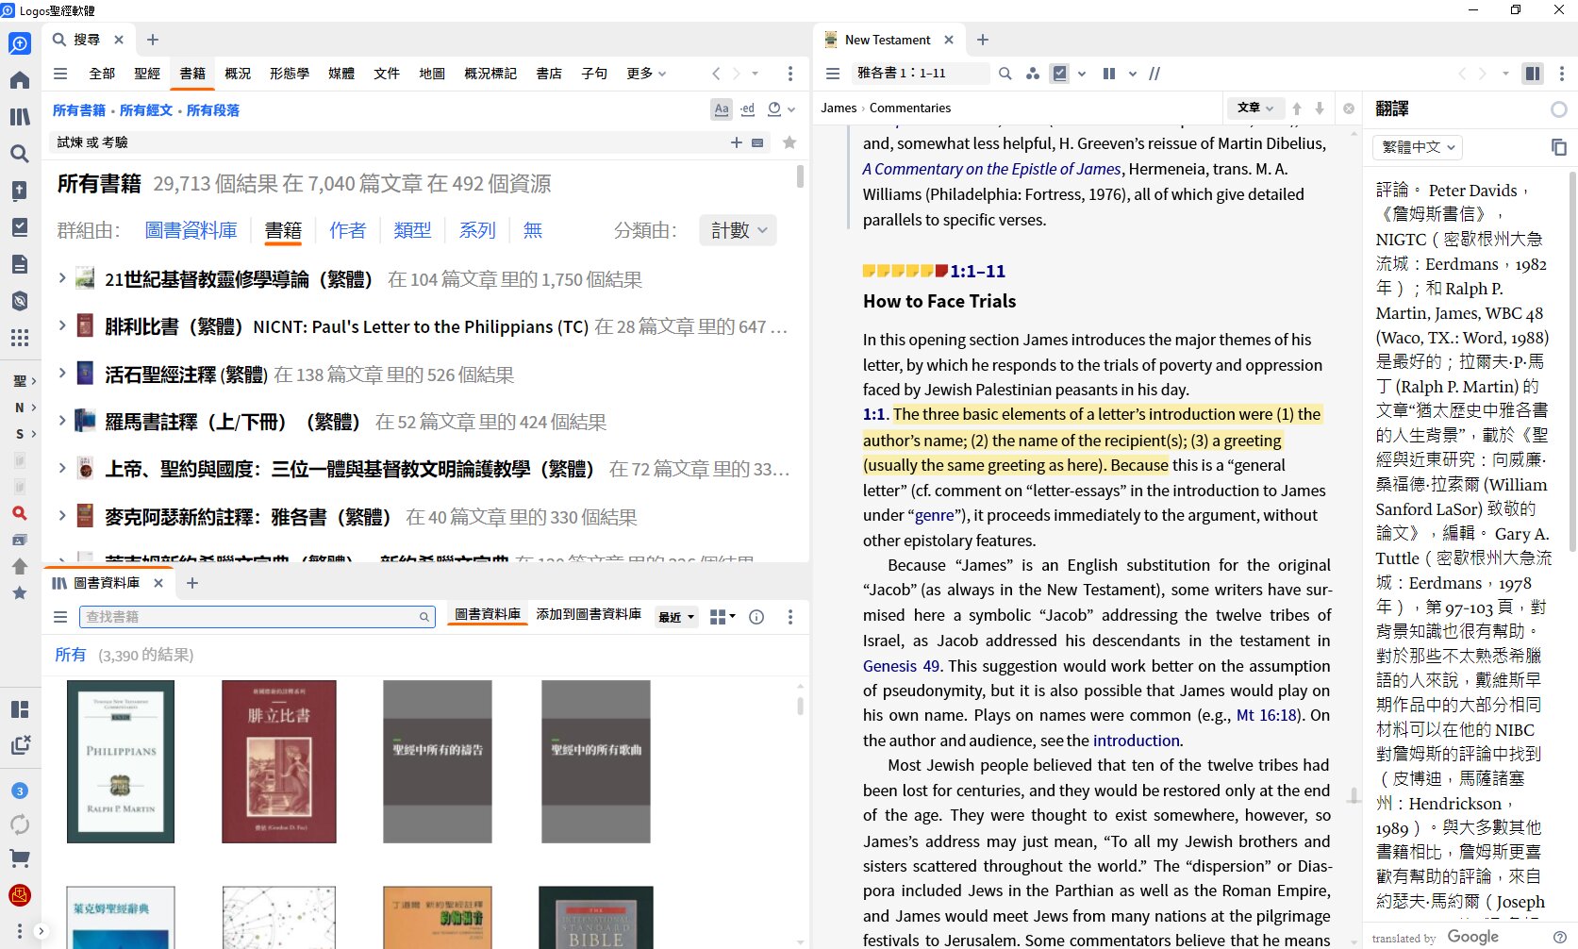Group results by 圖書資料庫

pyautogui.click(x=191, y=230)
